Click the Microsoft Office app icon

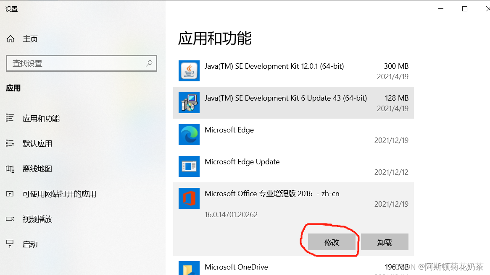(189, 198)
